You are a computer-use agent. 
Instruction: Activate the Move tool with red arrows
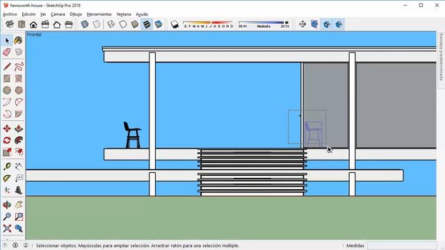(7, 128)
